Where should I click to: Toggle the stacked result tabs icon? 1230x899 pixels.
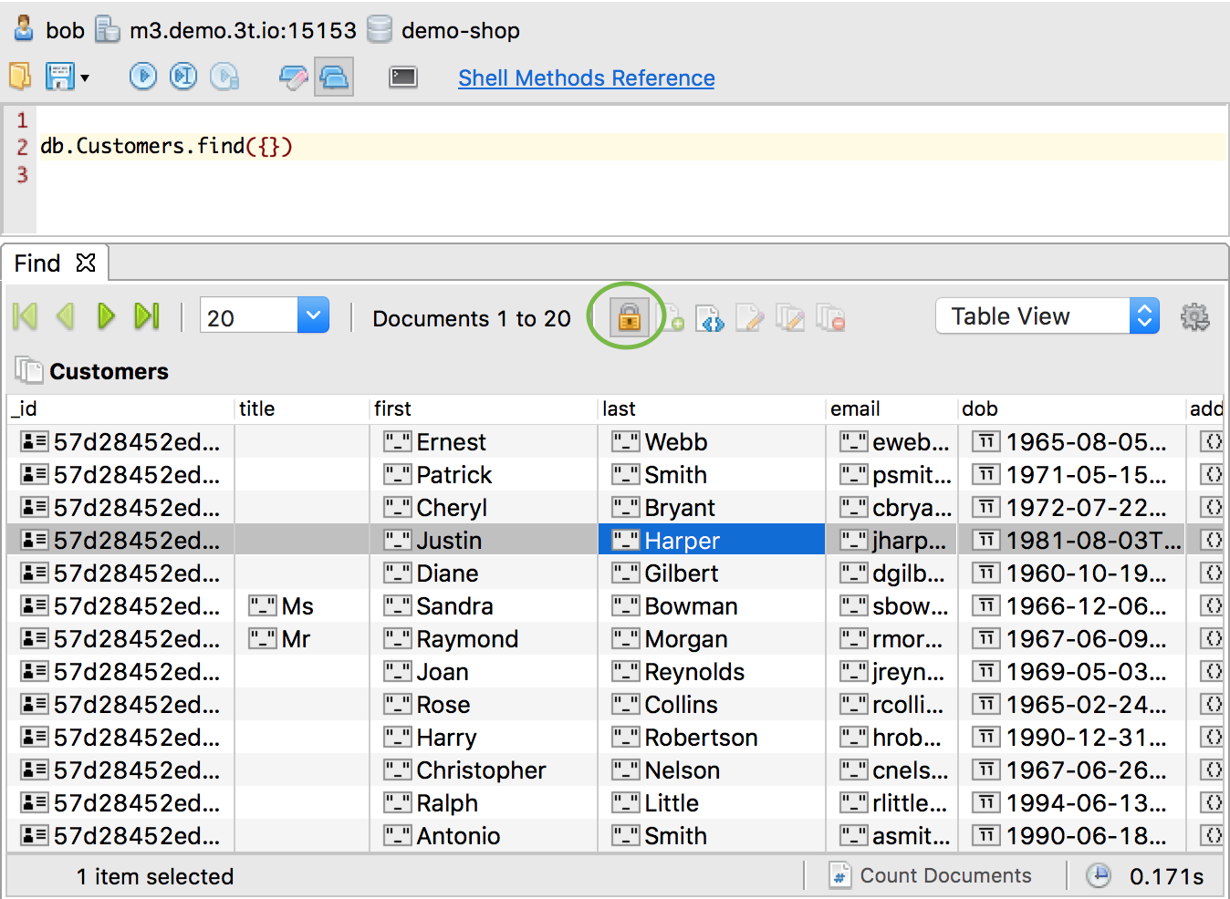[334, 77]
